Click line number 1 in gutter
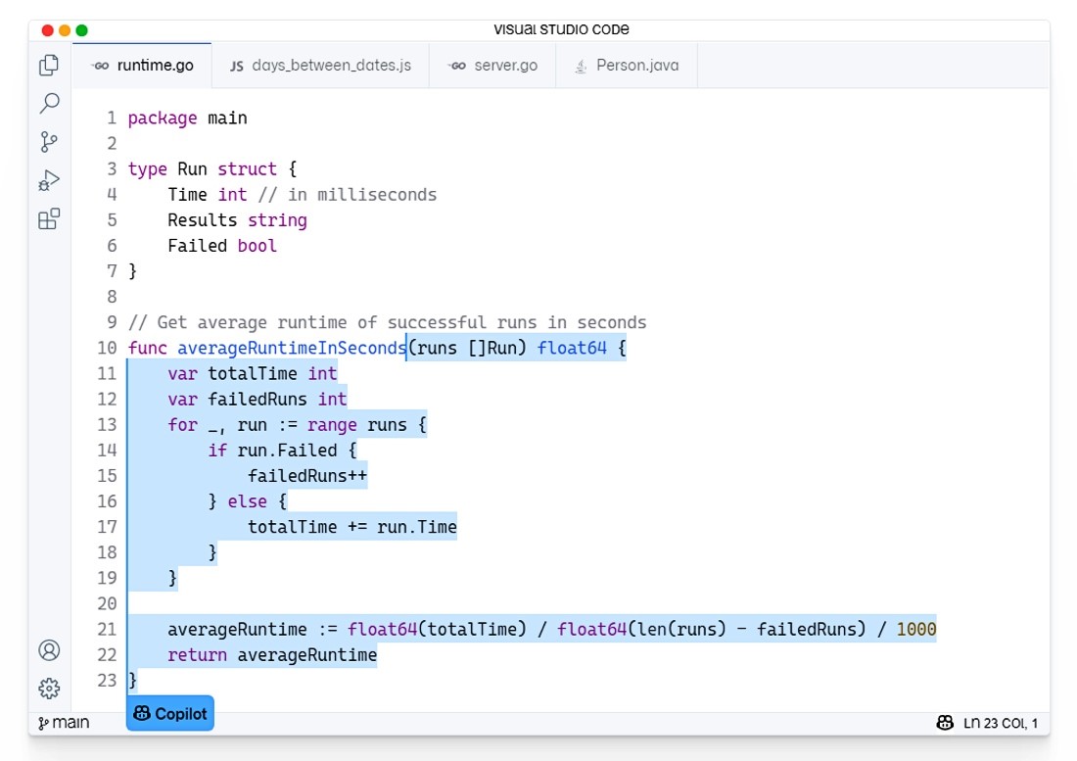The image size is (1077, 761). pyautogui.click(x=112, y=119)
